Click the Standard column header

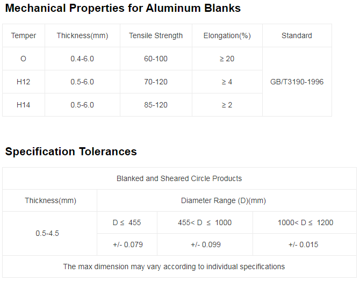(297, 35)
